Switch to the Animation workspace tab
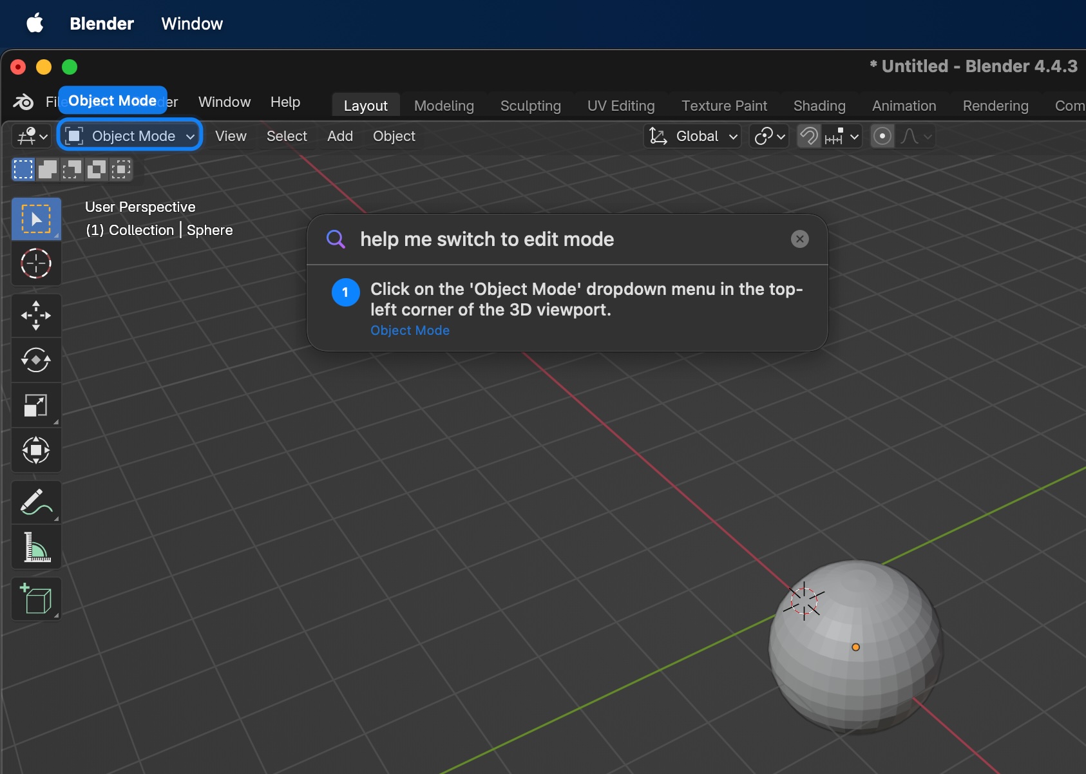 904,106
